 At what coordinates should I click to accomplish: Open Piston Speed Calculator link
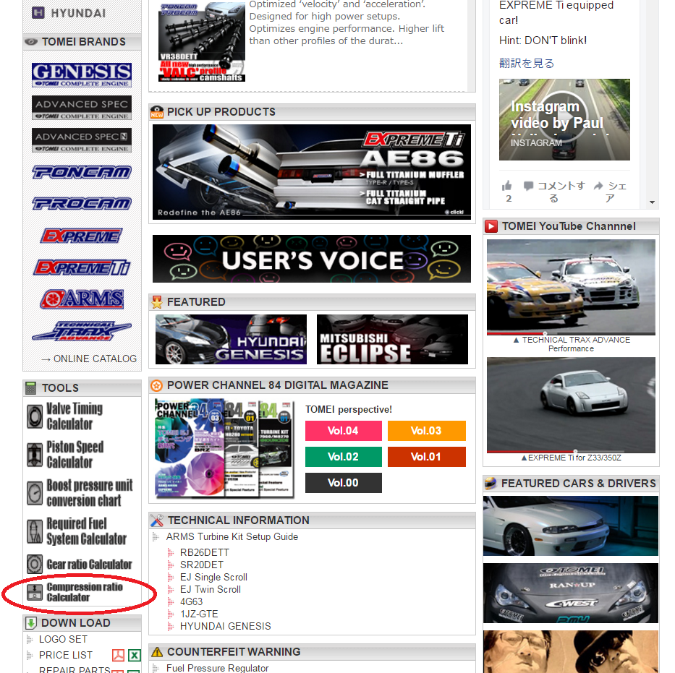point(75,455)
